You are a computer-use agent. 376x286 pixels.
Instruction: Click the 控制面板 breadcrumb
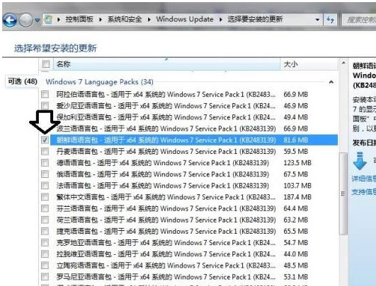[79, 19]
